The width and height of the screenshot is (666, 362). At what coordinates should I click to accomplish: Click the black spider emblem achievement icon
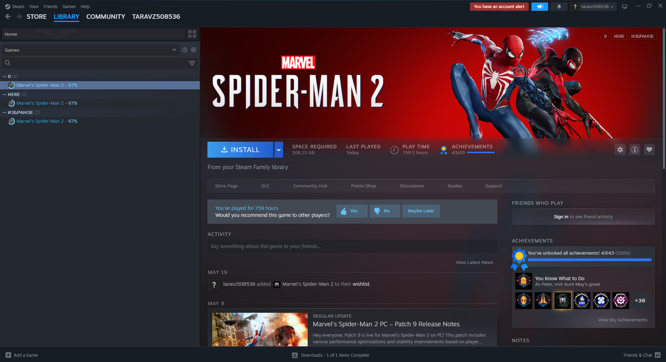point(562,300)
